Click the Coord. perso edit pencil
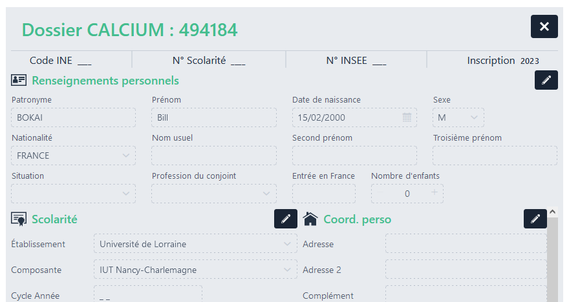Viewport: 569px width, 302px height. 535,219
